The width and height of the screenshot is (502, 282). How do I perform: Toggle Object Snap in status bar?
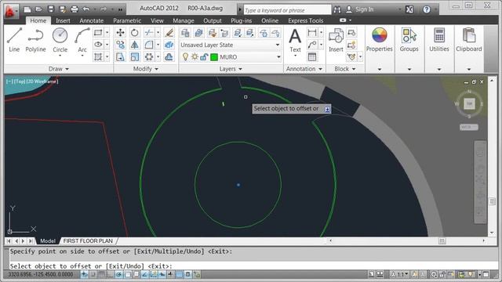(x=127, y=274)
